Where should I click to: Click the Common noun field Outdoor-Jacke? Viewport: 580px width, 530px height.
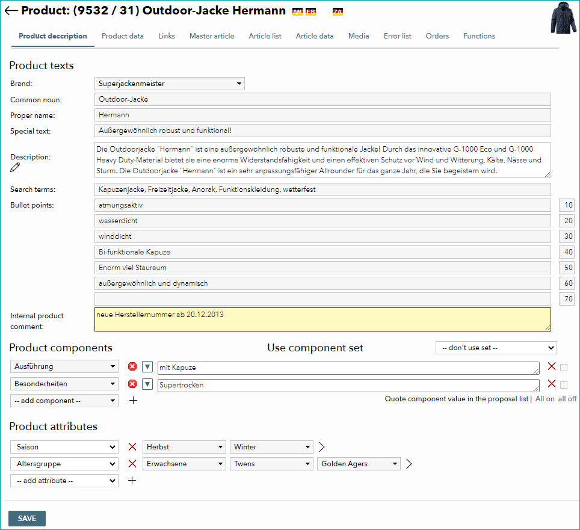tap(322, 99)
